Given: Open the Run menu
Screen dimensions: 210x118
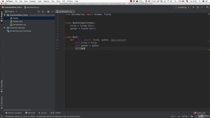Looking at the screenshot, I should (53, 1).
